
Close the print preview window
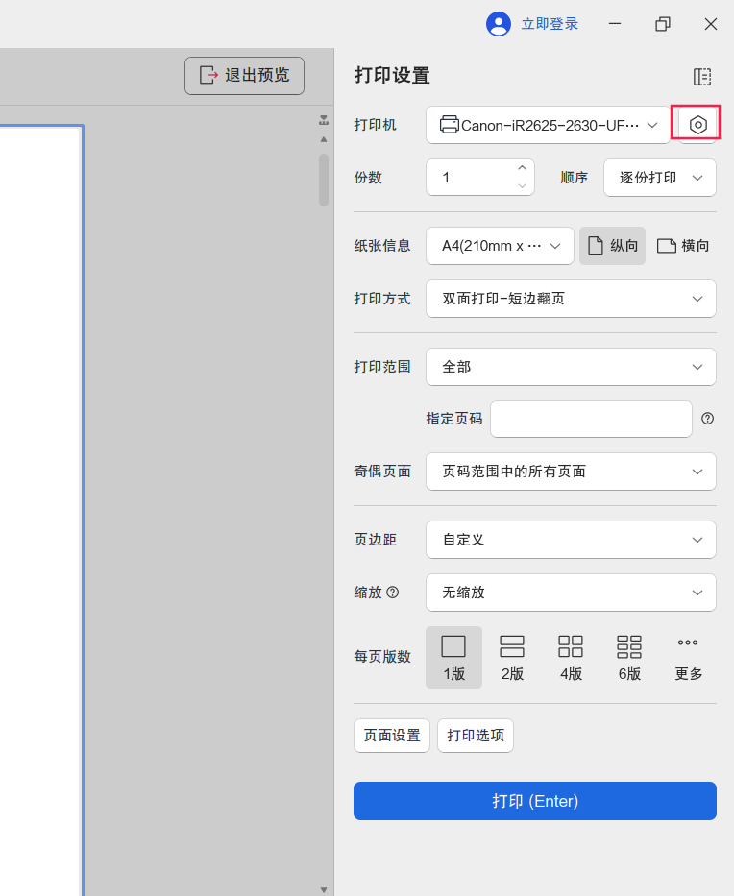click(x=711, y=24)
